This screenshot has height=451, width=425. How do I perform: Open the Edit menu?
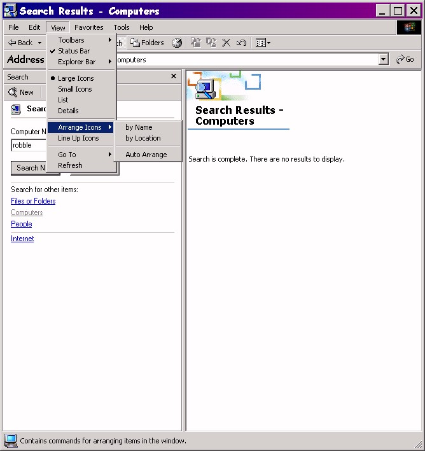tap(34, 27)
